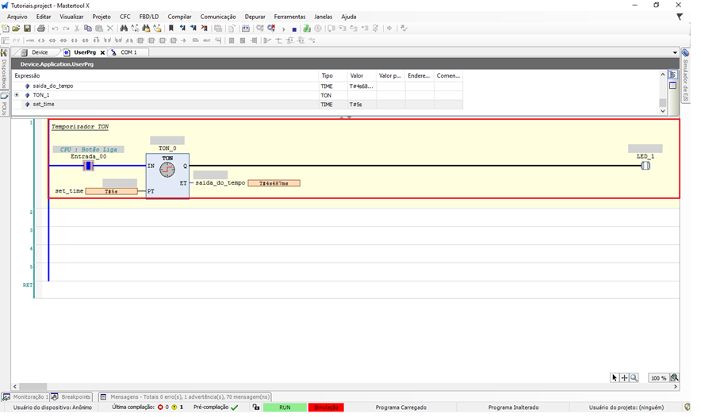Switch to the Device tab
The height and width of the screenshot is (417, 701).
35,52
